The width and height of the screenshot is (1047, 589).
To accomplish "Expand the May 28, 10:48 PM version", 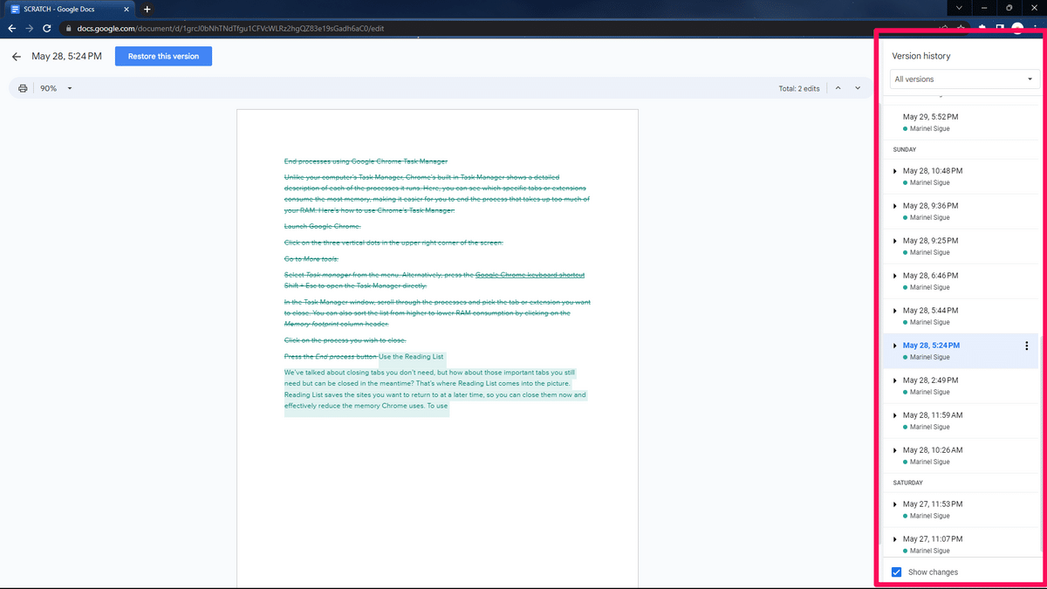I will (x=895, y=171).
